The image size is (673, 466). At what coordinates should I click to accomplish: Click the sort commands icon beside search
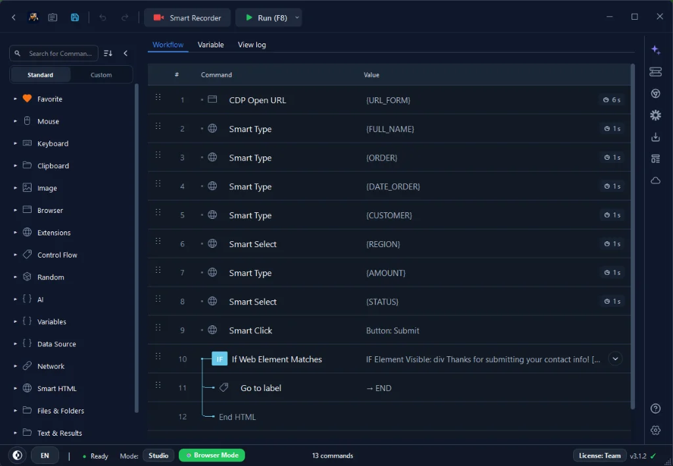click(108, 53)
